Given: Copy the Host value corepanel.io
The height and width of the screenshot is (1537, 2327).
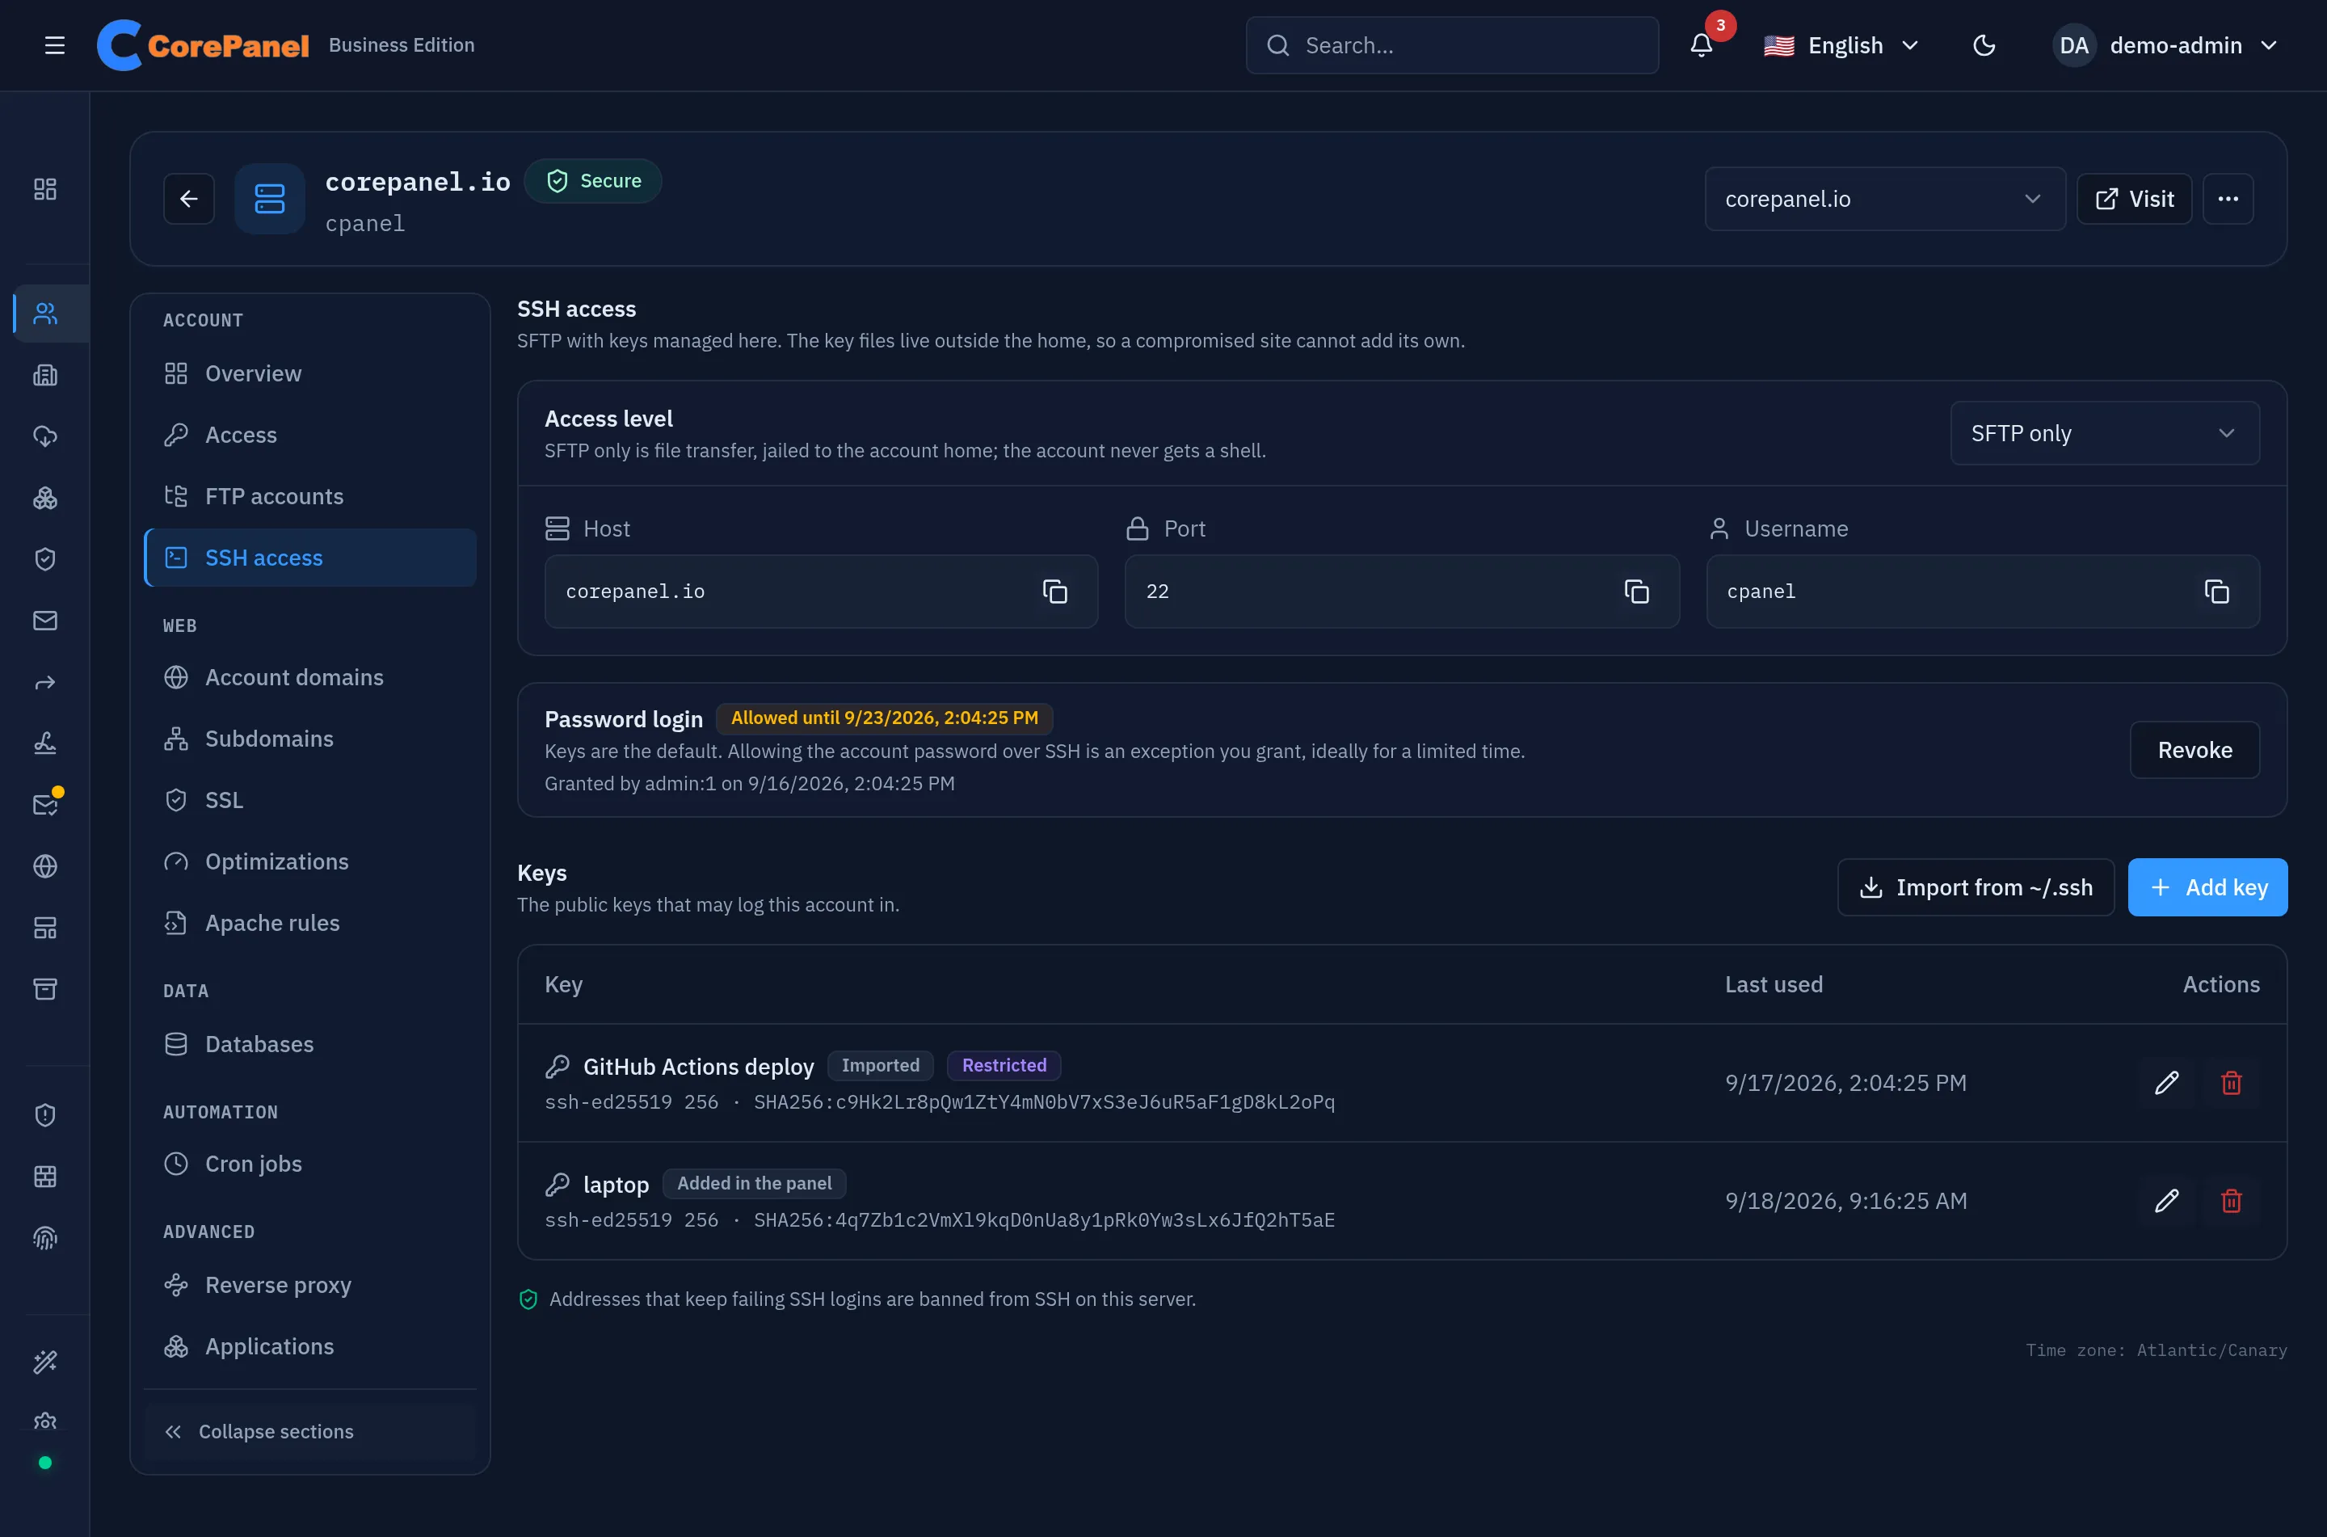Looking at the screenshot, I should click(1054, 591).
